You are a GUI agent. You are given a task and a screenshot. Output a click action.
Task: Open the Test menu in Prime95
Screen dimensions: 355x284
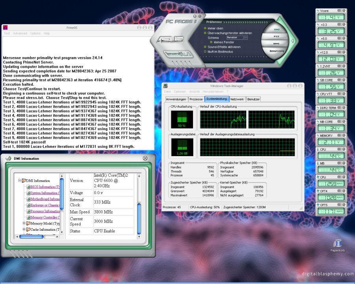[7, 33]
